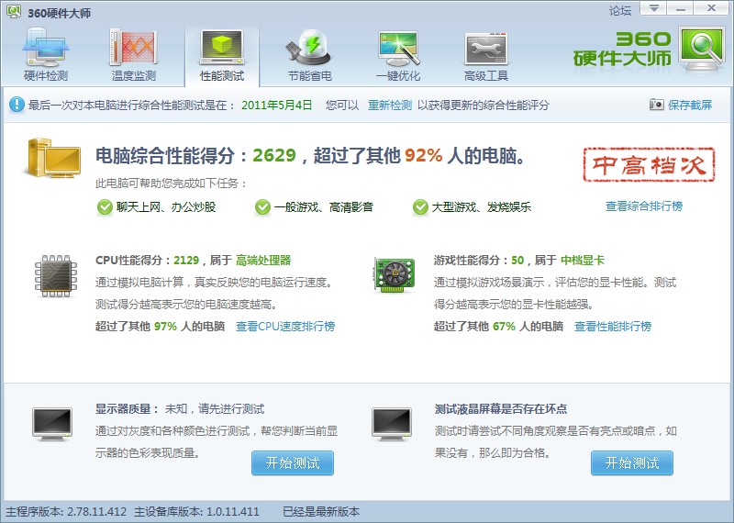Click the 测试液晶屏幕是否存在坏点 heading
This screenshot has height=523, width=734.
pos(500,408)
